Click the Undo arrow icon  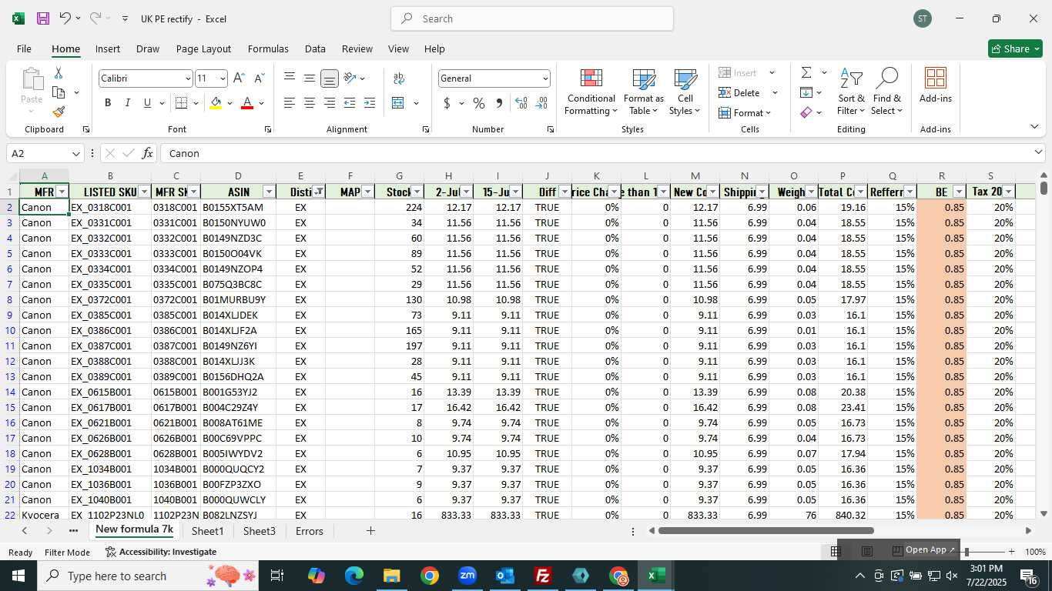pyautogui.click(x=65, y=18)
